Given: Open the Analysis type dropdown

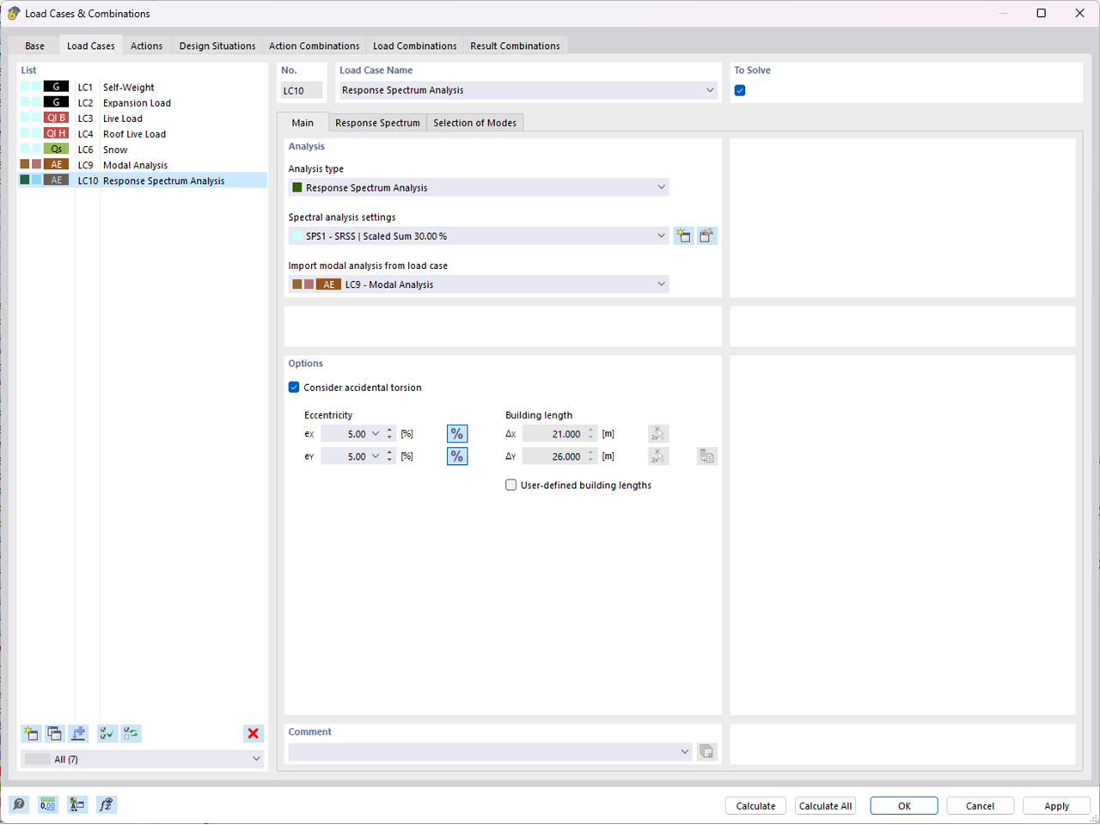Looking at the screenshot, I should pyautogui.click(x=661, y=186).
